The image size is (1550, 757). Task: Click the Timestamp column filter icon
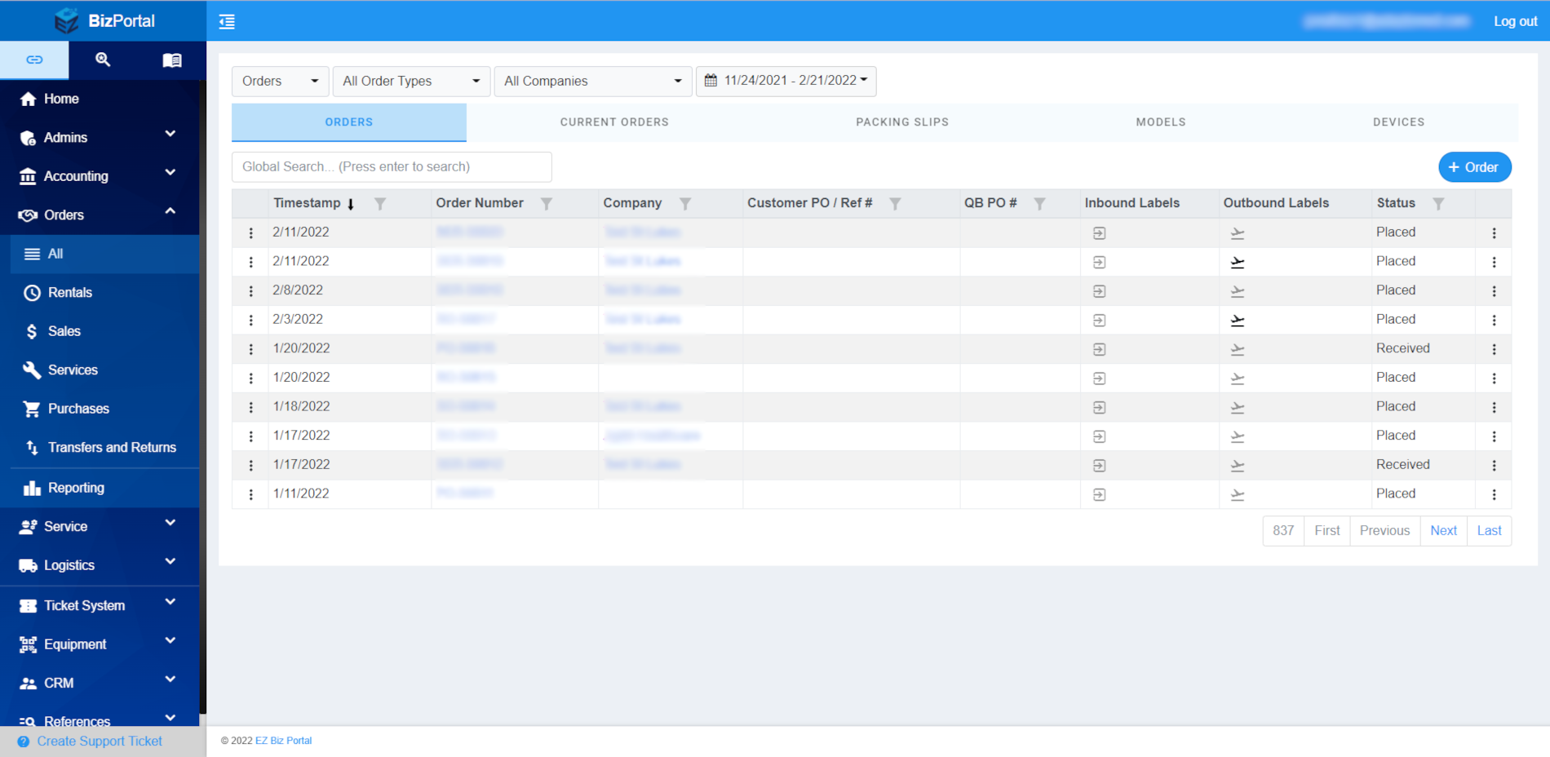380,204
